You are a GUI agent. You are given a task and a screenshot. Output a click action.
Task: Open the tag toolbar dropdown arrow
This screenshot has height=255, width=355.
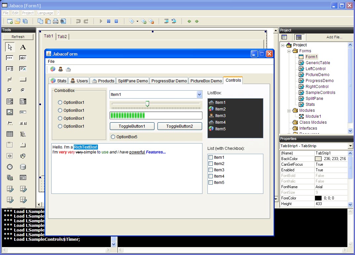click(137, 21)
